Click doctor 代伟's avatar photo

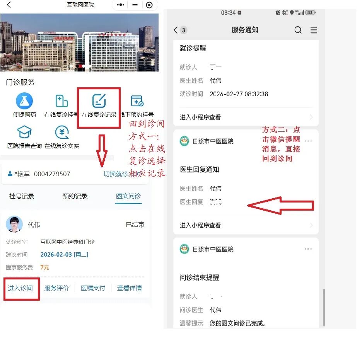(15, 223)
